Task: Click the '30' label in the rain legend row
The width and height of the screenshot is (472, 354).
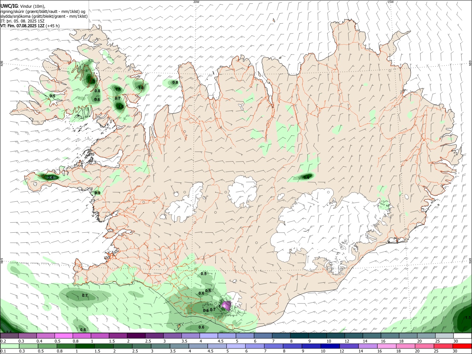Action: click(455, 351)
